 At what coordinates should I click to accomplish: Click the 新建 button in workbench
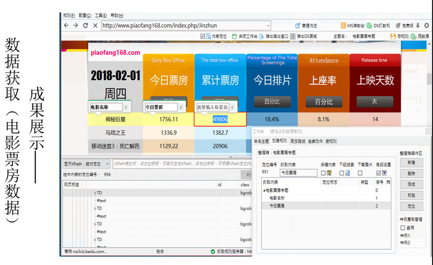(x=411, y=162)
